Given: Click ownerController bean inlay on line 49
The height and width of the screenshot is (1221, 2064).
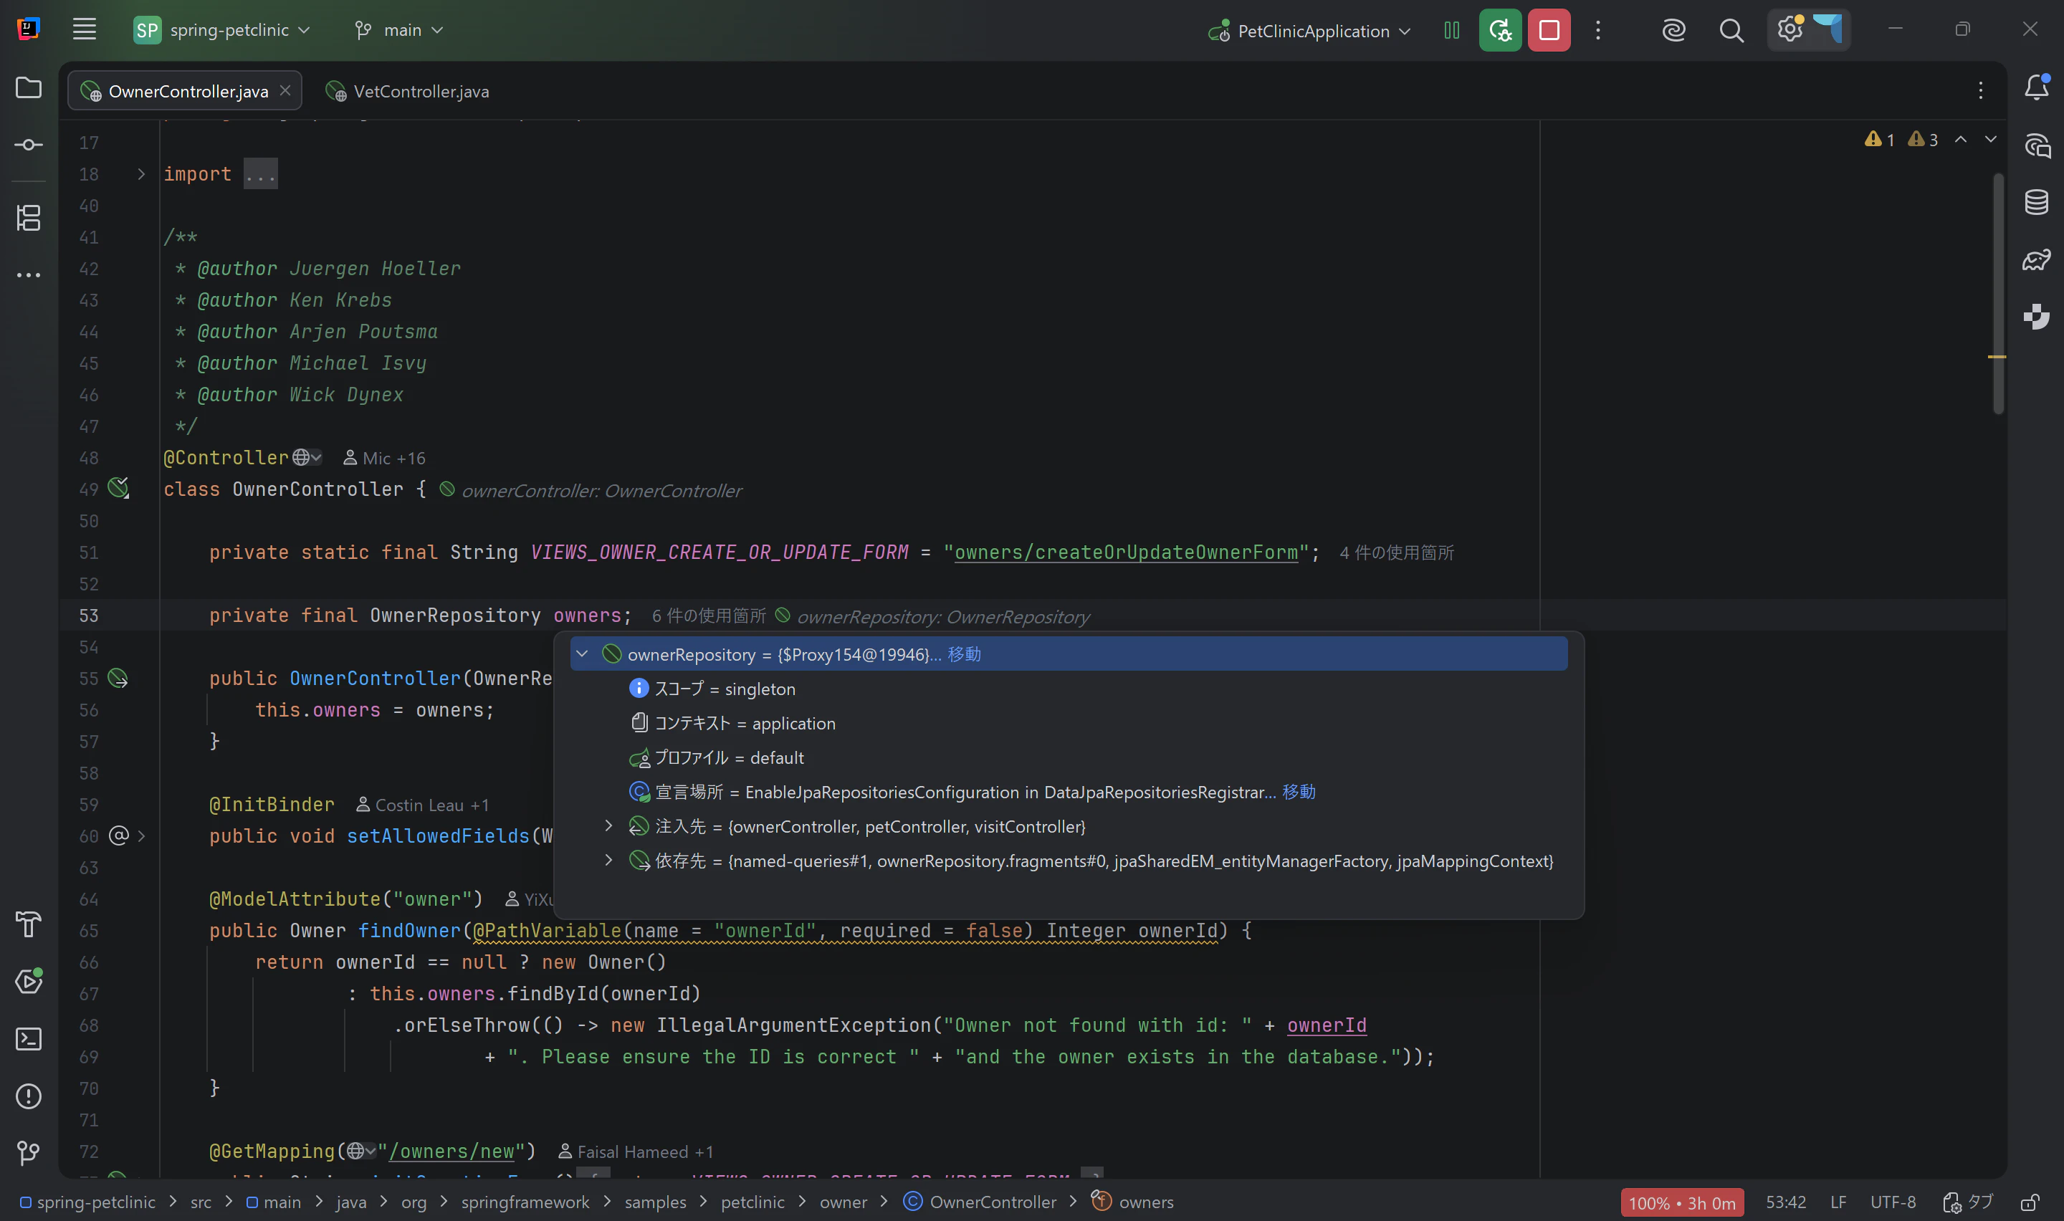Looking at the screenshot, I should pos(591,490).
